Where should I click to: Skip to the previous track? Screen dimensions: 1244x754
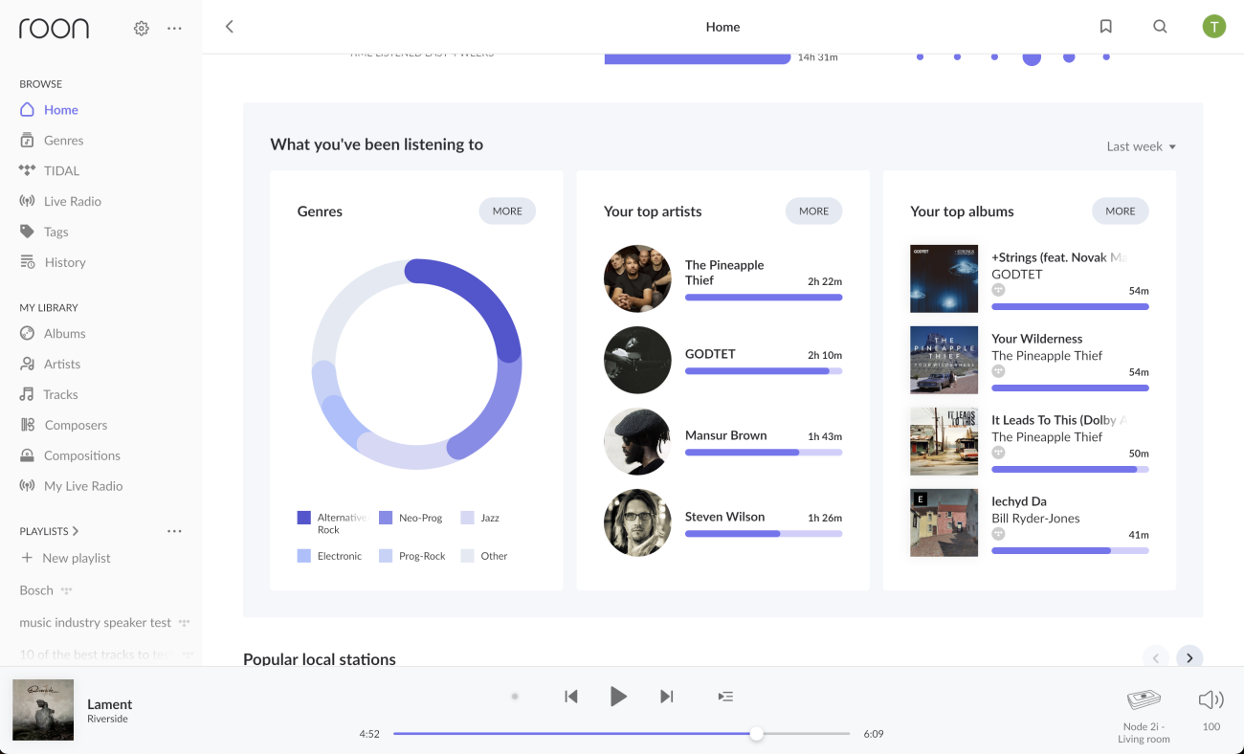[571, 697]
